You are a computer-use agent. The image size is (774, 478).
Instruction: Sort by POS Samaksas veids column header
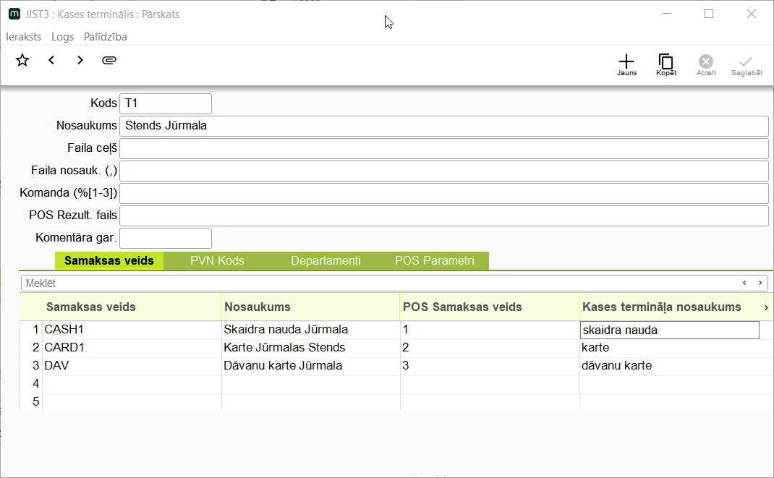(x=489, y=307)
